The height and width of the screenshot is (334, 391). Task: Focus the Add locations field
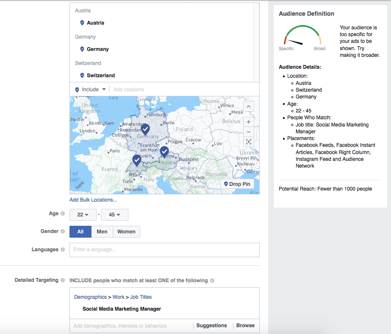(185, 90)
